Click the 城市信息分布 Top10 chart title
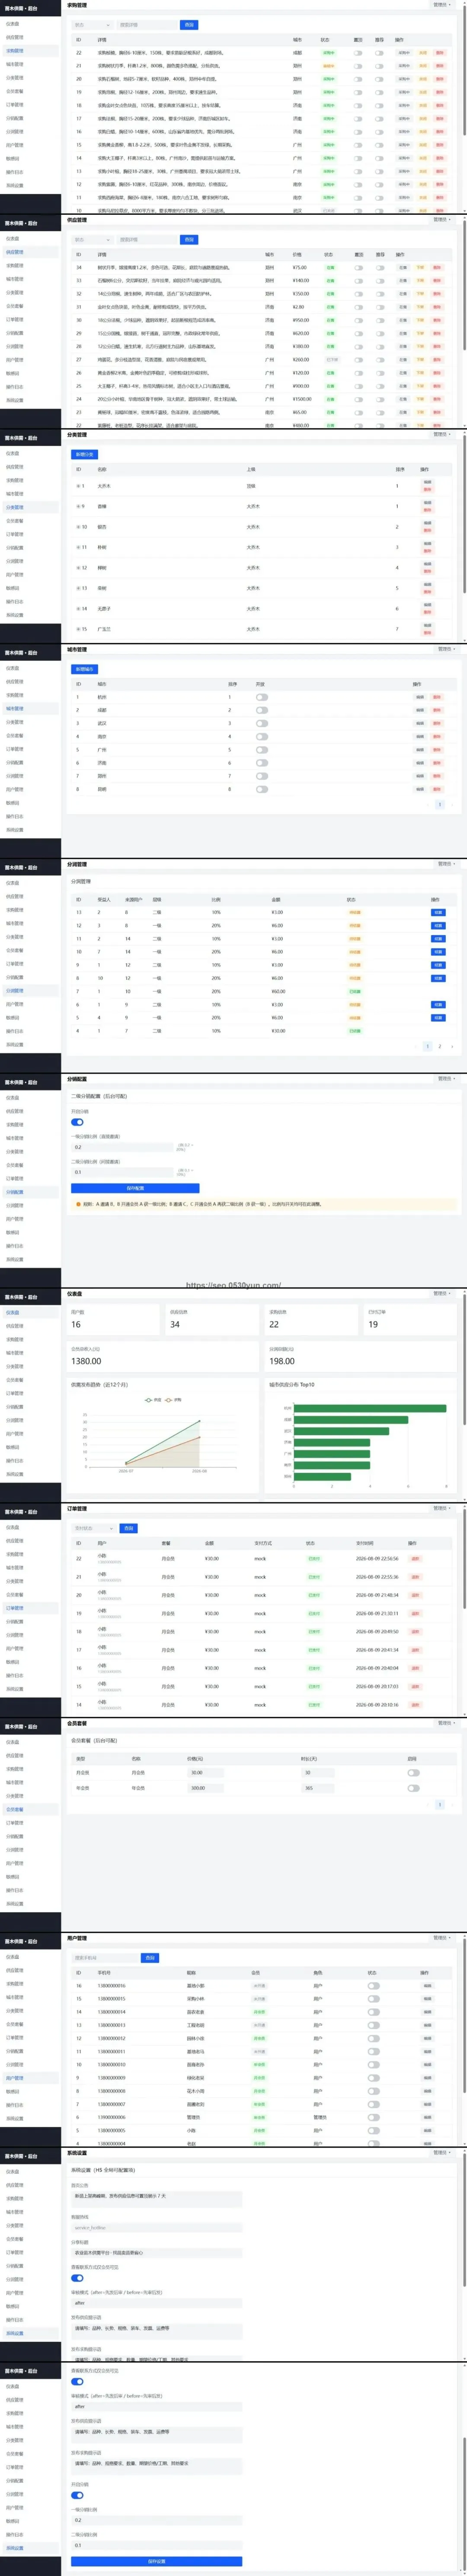The width and height of the screenshot is (467, 2576). coord(292,1385)
